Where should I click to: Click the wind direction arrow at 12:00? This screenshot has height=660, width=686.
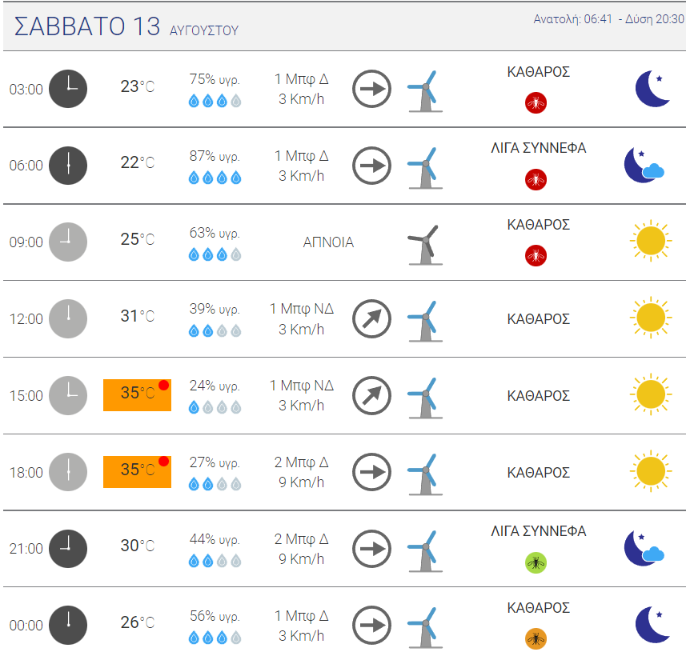click(x=371, y=318)
